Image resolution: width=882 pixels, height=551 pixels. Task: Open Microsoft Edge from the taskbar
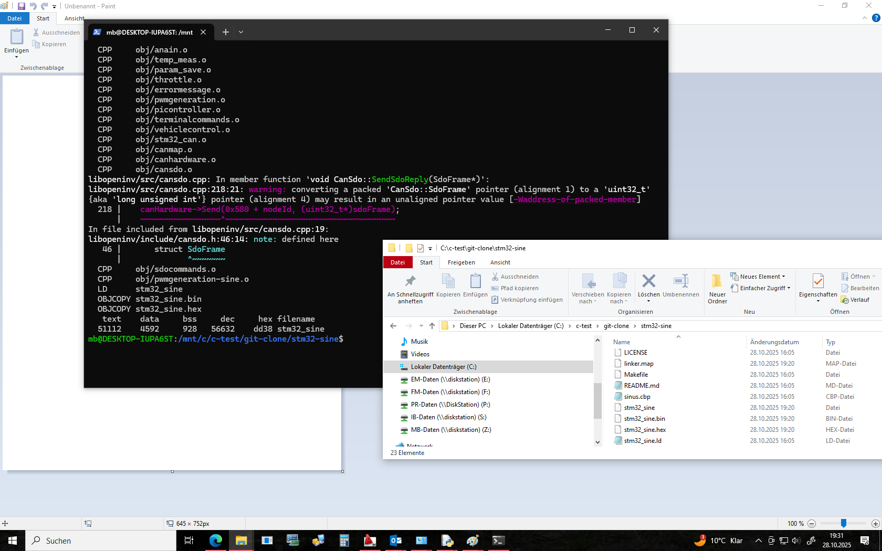coord(215,541)
